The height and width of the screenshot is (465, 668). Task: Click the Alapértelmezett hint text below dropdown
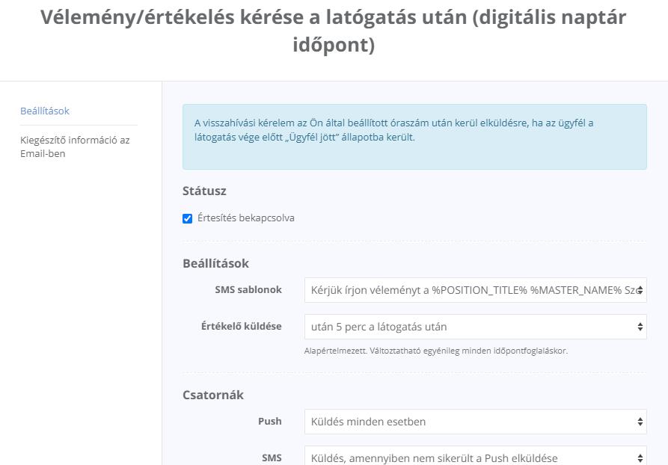pyautogui.click(x=436, y=351)
